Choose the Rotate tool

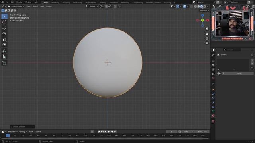[x=4, y=34]
